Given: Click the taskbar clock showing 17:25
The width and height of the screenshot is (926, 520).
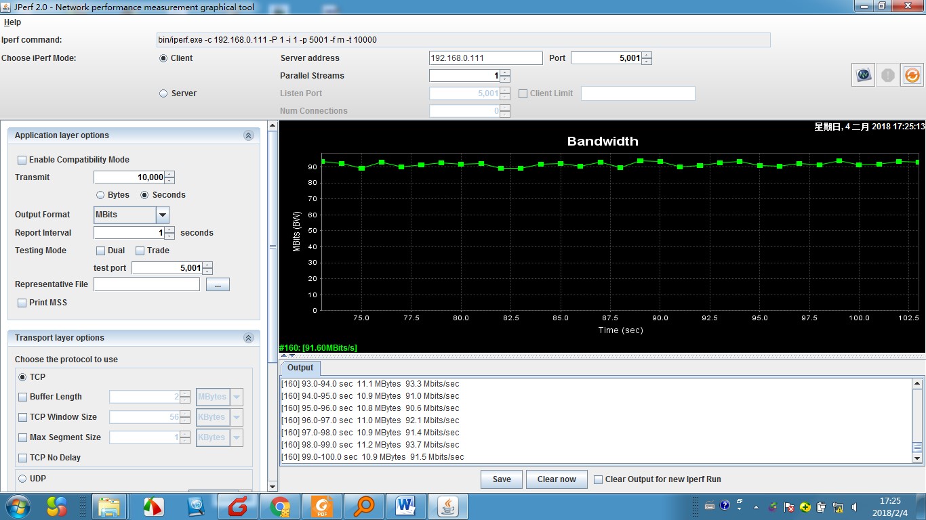Looking at the screenshot, I should [x=889, y=506].
